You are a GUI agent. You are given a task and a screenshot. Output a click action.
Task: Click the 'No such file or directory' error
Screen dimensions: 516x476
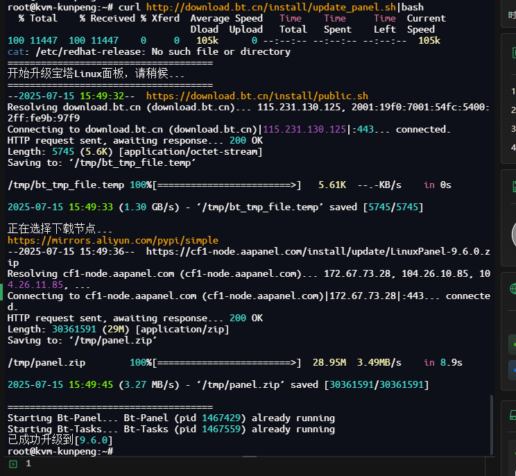coord(221,51)
